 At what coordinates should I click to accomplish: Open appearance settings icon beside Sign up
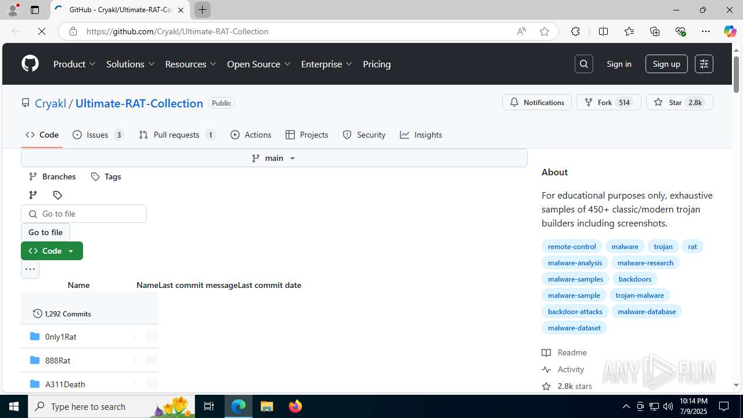704,64
